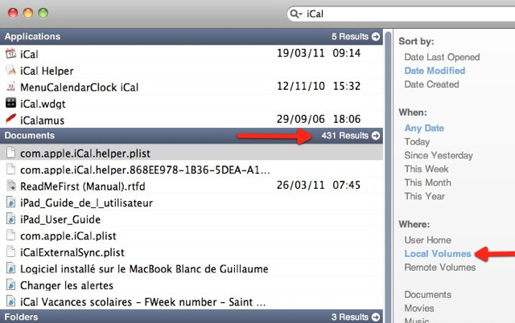Click the iCal Vacances scolaires document icon
The image size is (515, 323).
click(x=10, y=301)
